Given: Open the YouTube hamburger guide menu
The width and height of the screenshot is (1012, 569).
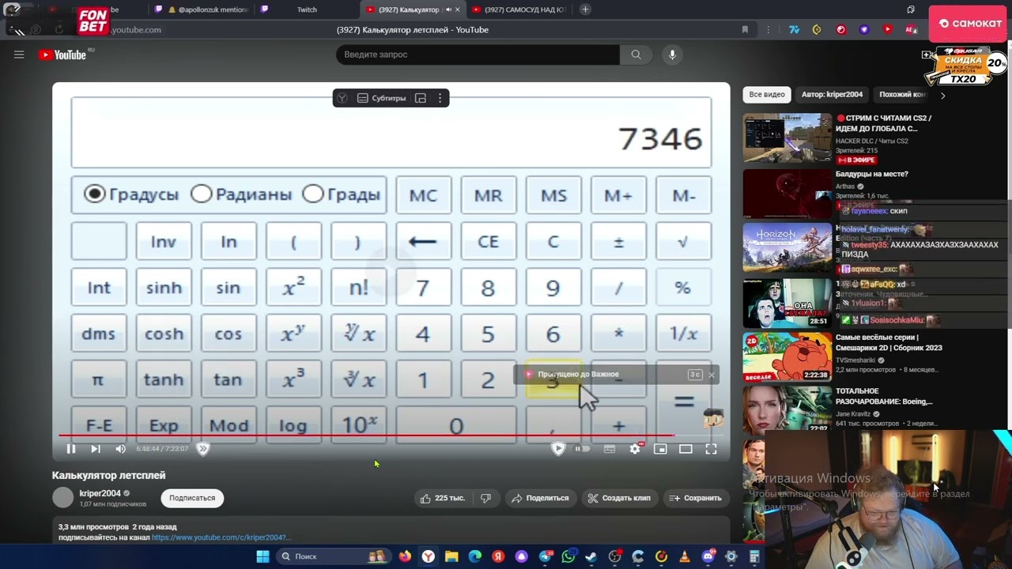Looking at the screenshot, I should coord(19,55).
